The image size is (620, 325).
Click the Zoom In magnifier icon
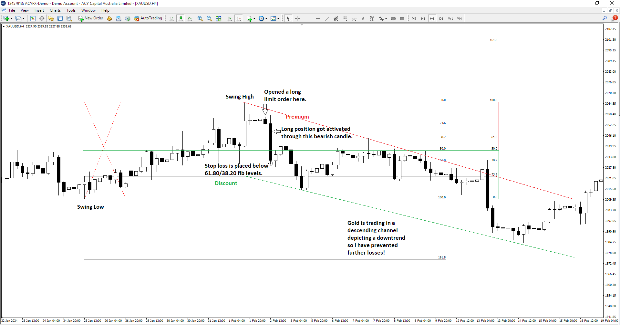(x=200, y=18)
